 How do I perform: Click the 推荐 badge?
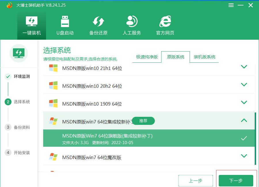(143, 121)
